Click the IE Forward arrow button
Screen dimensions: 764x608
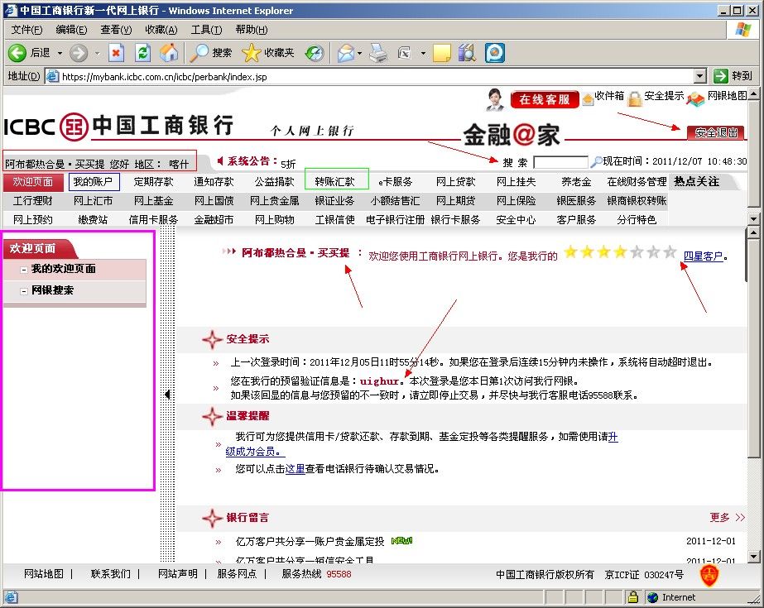[x=79, y=53]
